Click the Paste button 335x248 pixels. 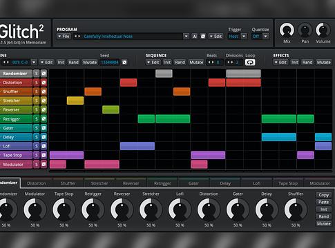(323, 202)
